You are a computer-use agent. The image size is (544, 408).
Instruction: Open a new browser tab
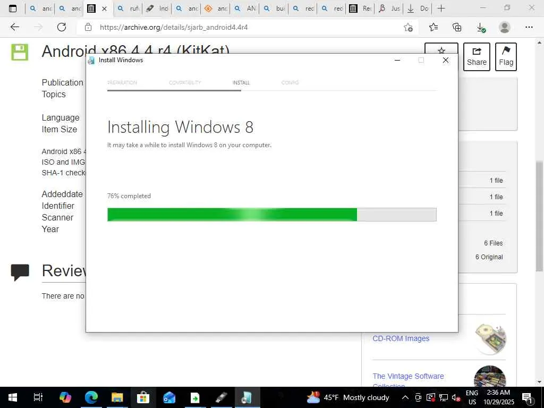(441, 8)
